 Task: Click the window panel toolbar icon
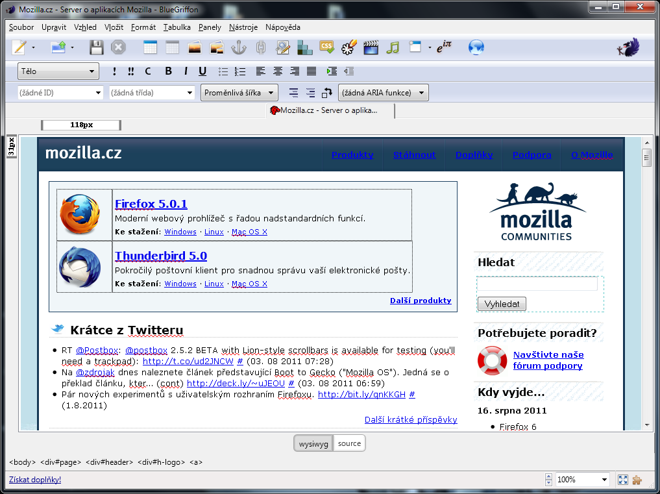415,47
